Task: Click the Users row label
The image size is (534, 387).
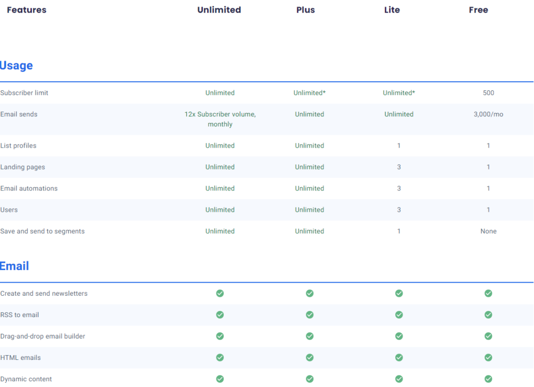Action: click(9, 210)
